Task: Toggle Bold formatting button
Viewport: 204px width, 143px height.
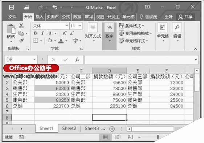Action: (35, 33)
